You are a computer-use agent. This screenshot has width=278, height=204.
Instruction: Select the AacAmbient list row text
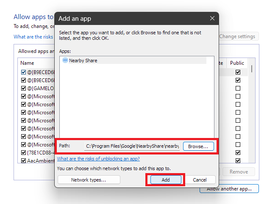(41, 160)
